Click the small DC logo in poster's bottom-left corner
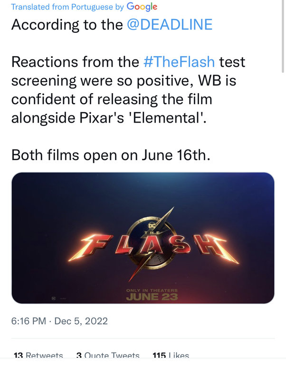Viewport: 286px width, 365px height. [54, 298]
